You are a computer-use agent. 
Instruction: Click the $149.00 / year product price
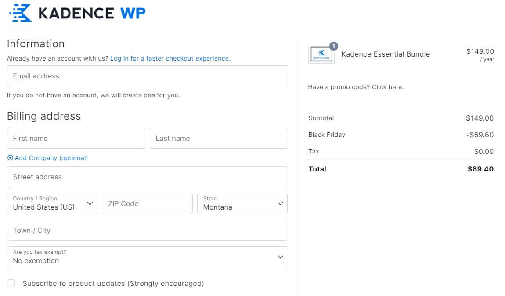(480, 55)
